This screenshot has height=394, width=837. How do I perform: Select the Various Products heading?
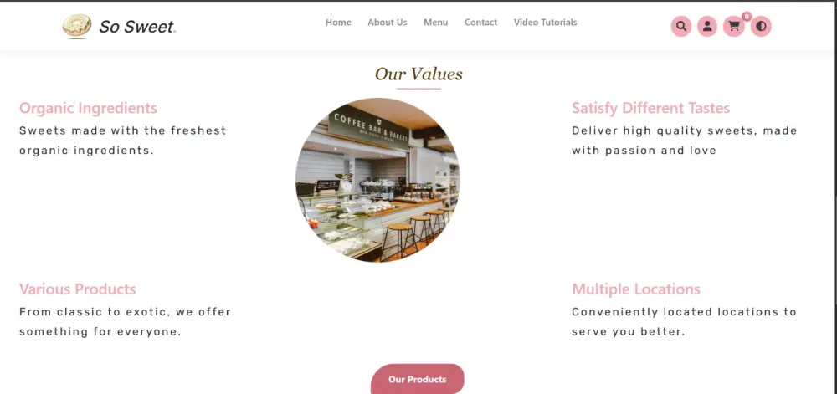point(77,289)
